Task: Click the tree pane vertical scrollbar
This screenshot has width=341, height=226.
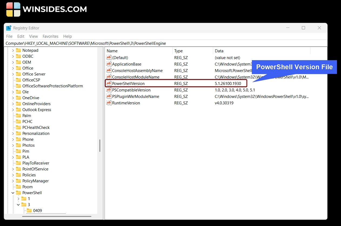Action: (100, 146)
